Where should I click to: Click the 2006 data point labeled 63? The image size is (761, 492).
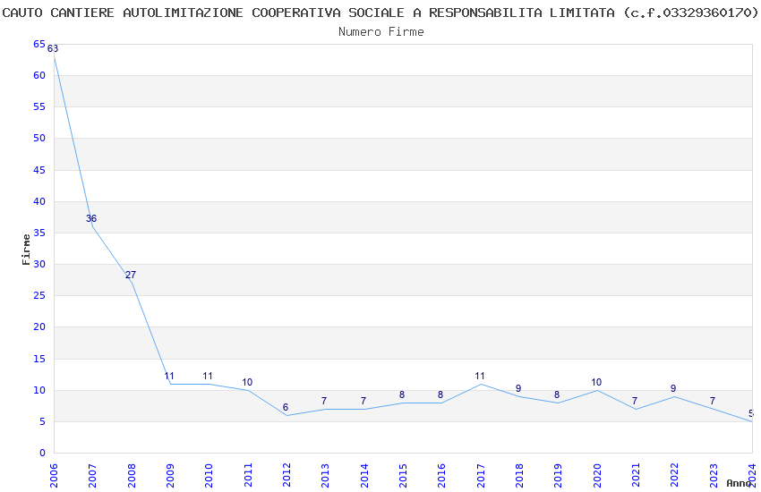click(x=54, y=56)
